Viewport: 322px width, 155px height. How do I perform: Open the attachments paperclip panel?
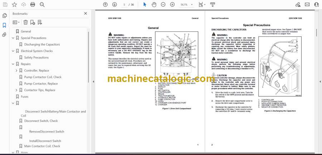[5, 35]
